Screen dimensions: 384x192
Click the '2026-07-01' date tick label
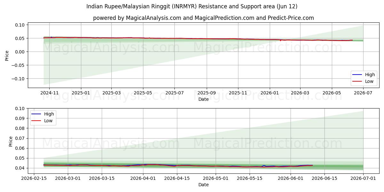pos(363,179)
